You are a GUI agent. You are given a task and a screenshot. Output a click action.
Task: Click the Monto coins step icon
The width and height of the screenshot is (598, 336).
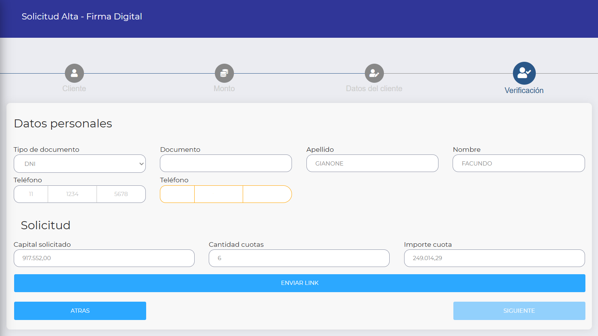tap(224, 73)
